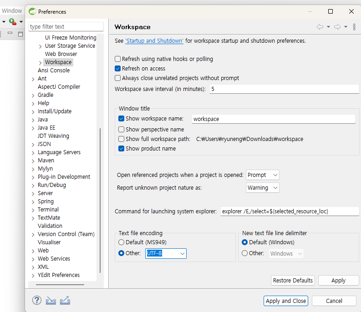361x312 pixels.
Task: Uncheck Show product name
Action: pyautogui.click(x=122, y=148)
